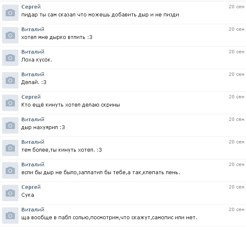Open the avatar beside the message with "пидар ты сам сказал что можешь"

(10, 13)
